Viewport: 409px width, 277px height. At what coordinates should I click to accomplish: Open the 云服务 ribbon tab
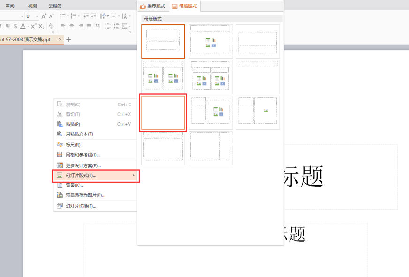[55, 6]
